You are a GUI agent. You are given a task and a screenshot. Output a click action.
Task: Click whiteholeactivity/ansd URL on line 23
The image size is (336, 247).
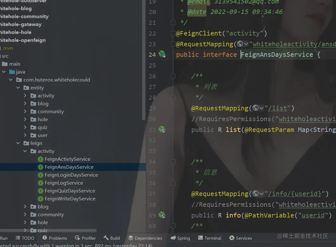[294, 44]
